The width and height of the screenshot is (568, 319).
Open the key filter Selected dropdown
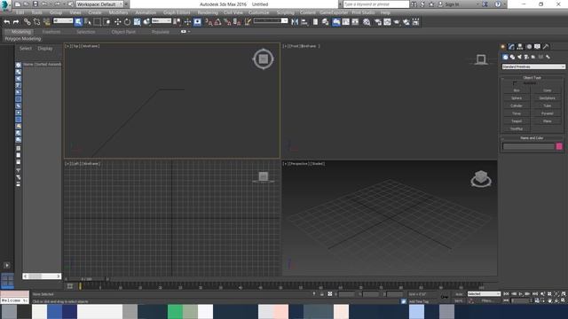click(484, 293)
